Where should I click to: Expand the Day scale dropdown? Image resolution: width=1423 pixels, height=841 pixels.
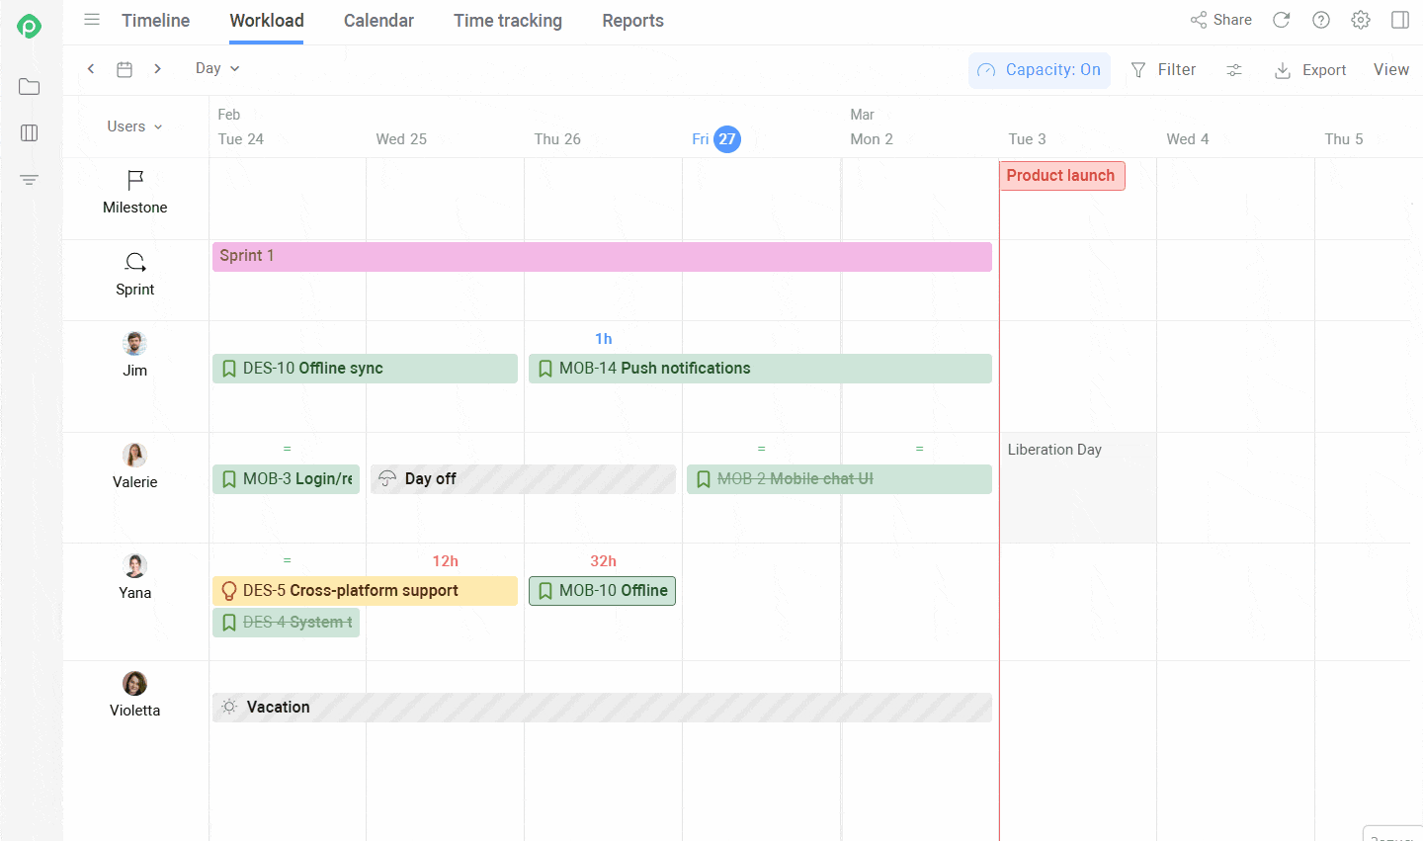(x=217, y=68)
